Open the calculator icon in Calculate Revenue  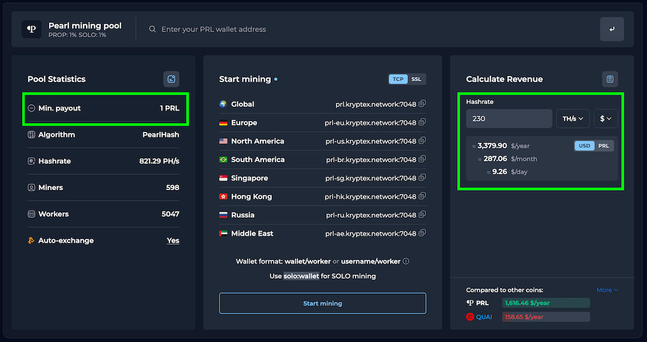610,79
